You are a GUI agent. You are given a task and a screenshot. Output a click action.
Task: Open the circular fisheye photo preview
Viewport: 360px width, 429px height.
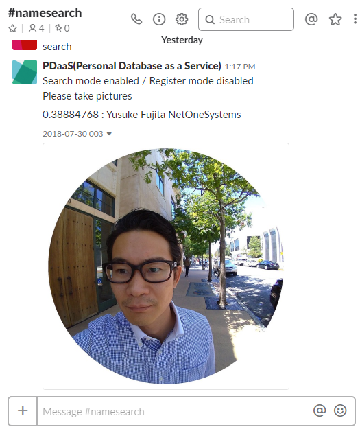click(x=166, y=266)
